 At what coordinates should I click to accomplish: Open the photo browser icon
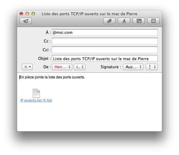click(139, 21)
